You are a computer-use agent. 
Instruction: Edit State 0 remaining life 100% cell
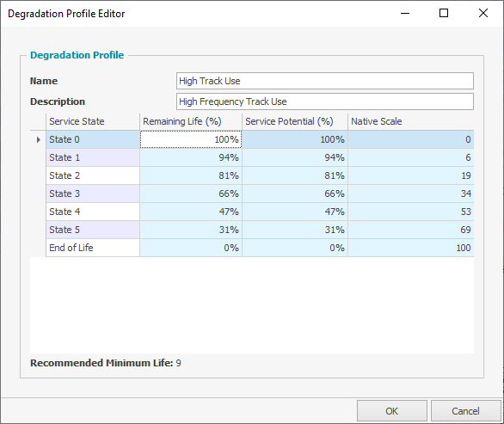(191, 139)
